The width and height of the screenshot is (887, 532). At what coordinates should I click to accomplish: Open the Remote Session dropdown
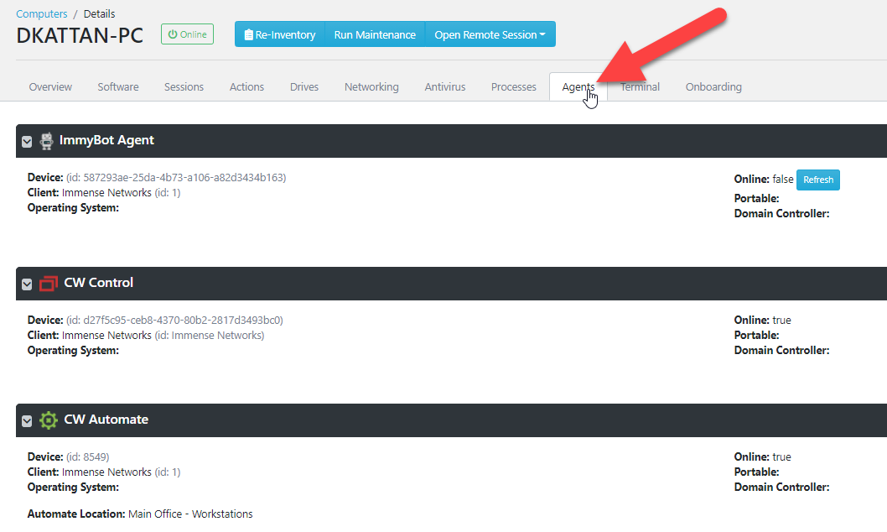pos(490,35)
